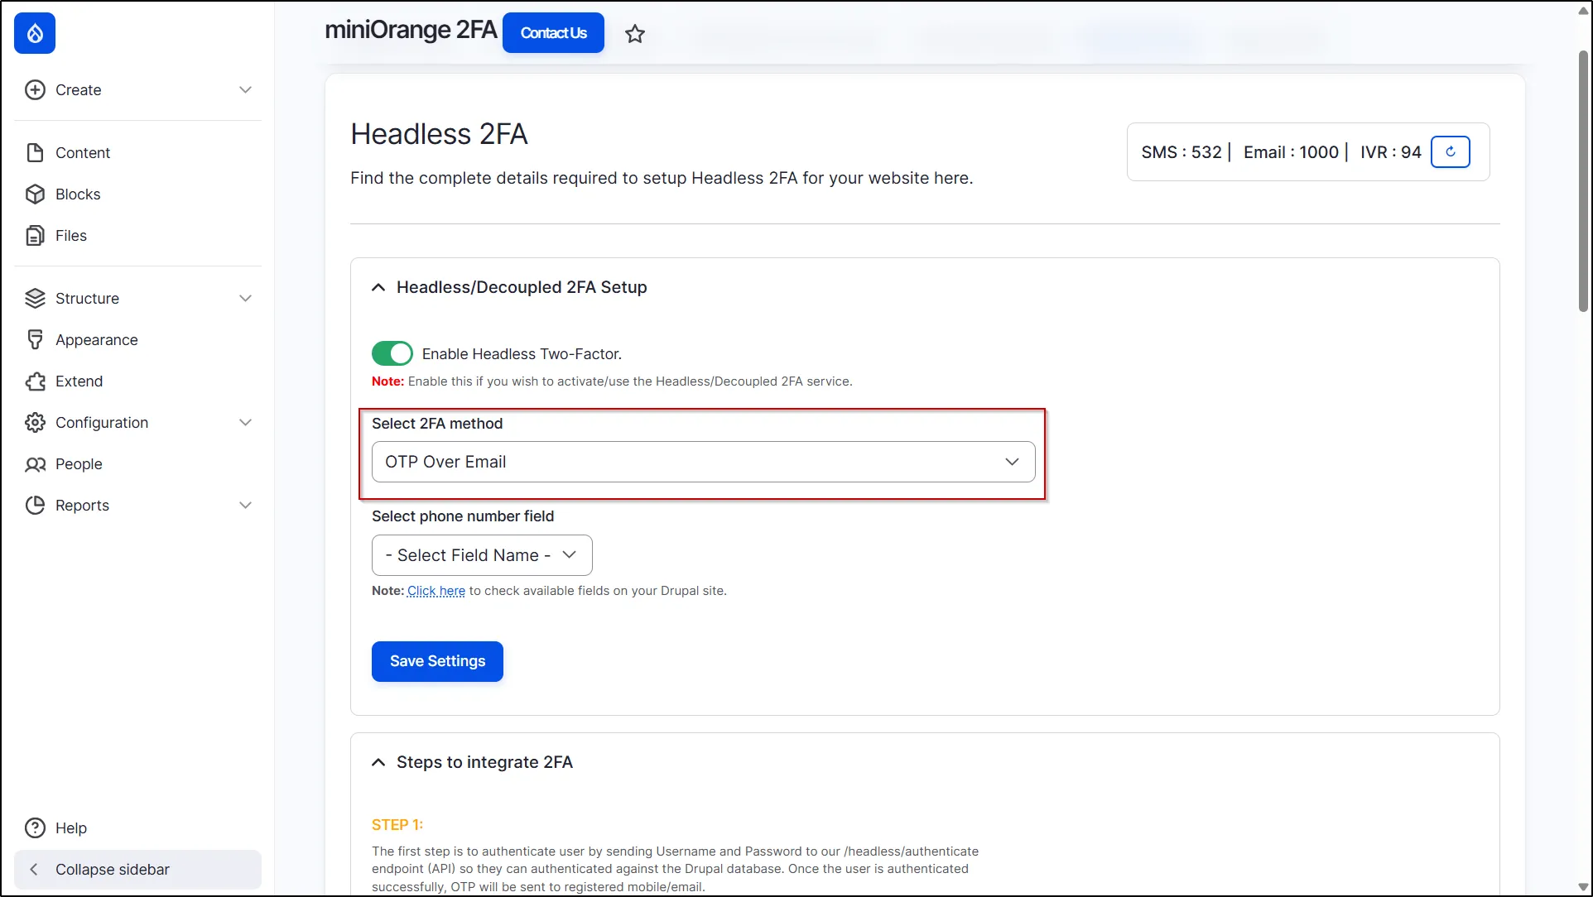Expand the Configuration menu chevron

(245, 423)
